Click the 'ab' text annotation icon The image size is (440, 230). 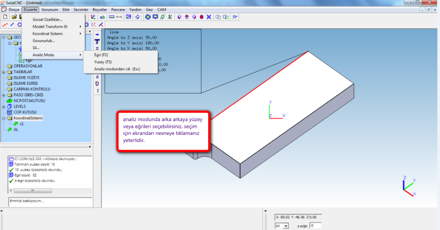(102, 17)
